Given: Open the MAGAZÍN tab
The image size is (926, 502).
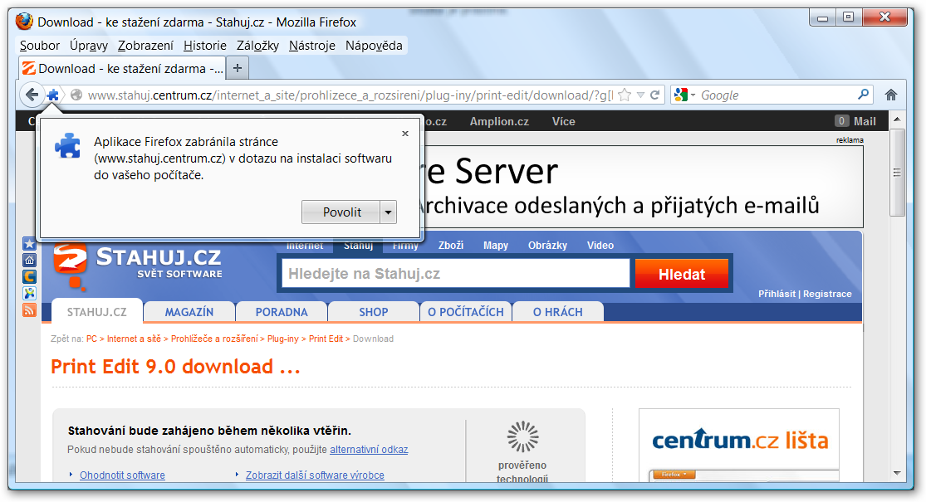Looking at the screenshot, I should [x=189, y=312].
